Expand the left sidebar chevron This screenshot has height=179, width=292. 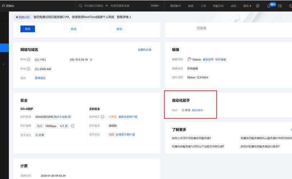[4, 64]
